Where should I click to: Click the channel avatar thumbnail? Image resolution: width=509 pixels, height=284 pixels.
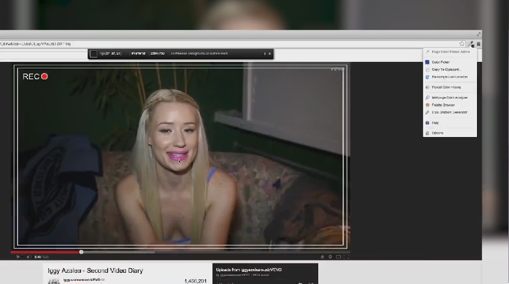(53, 281)
